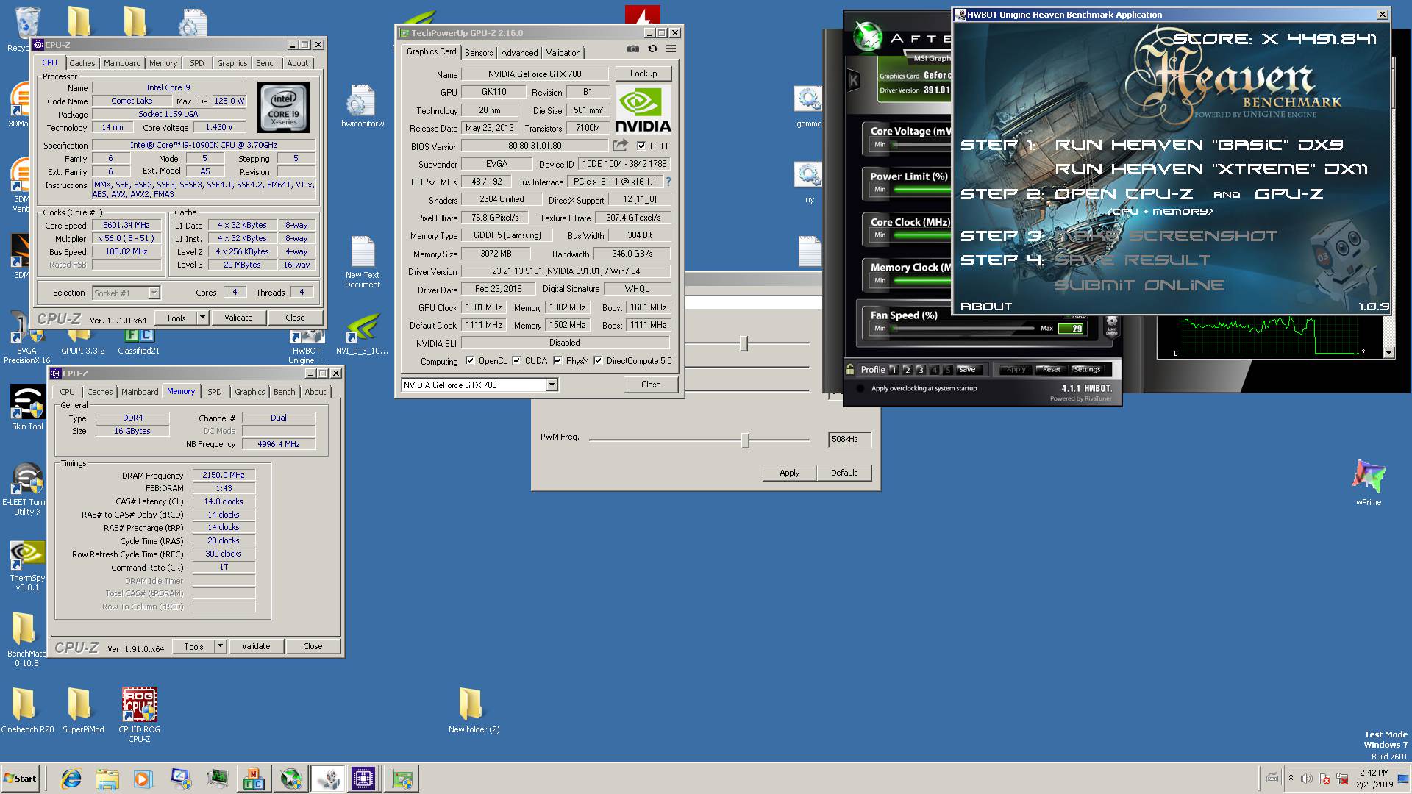The width and height of the screenshot is (1412, 794).
Task: Switch to Mainboard tab in top CPU-Z window
Action: click(x=122, y=63)
